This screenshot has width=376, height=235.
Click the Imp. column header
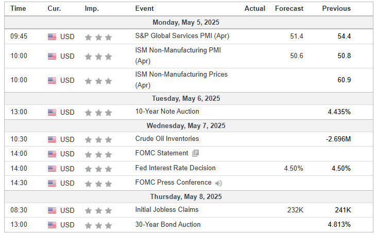[92, 9]
